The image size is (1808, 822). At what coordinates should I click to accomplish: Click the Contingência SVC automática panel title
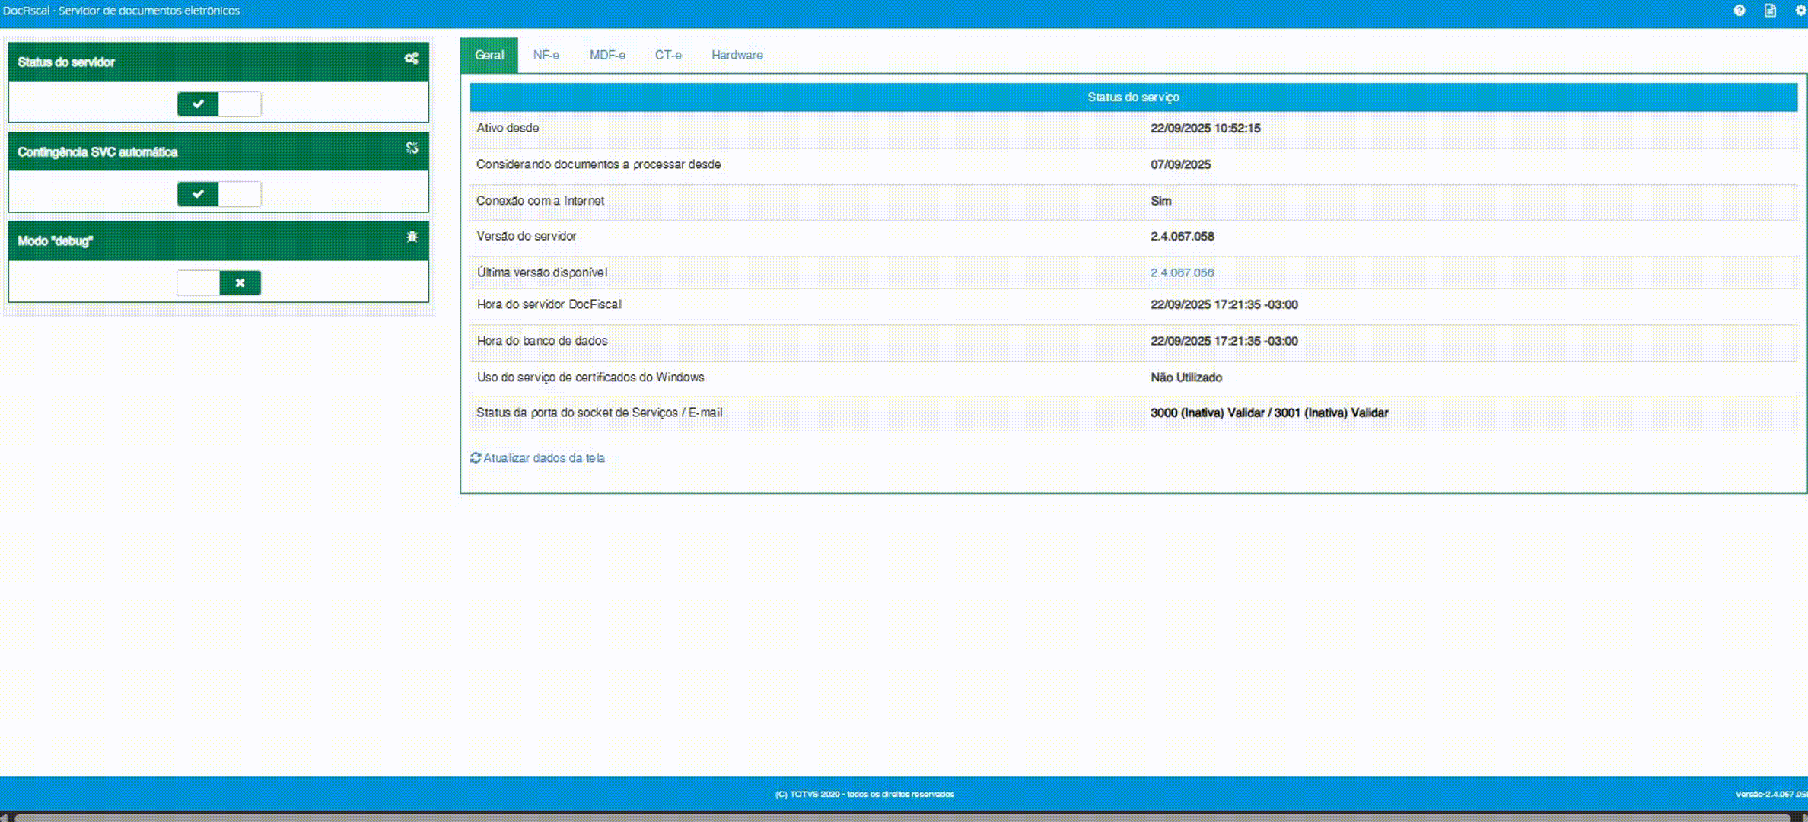pos(97,152)
